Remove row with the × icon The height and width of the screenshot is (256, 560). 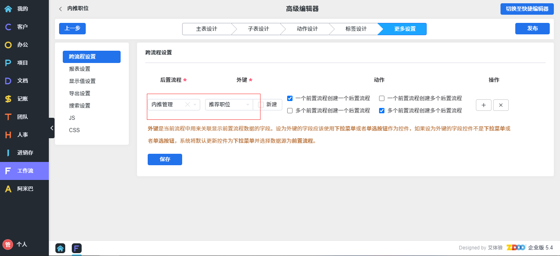click(x=501, y=105)
